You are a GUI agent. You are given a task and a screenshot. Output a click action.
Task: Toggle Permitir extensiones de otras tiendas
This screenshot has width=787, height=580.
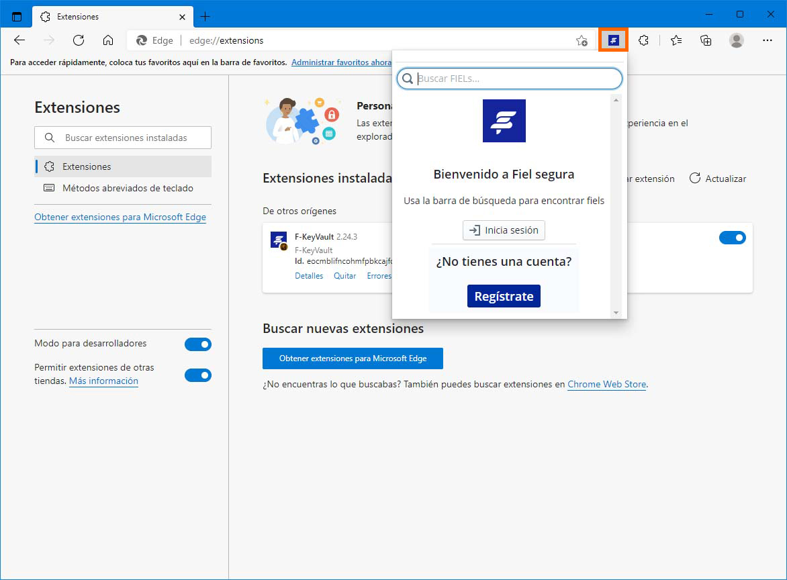(x=197, y=375)
